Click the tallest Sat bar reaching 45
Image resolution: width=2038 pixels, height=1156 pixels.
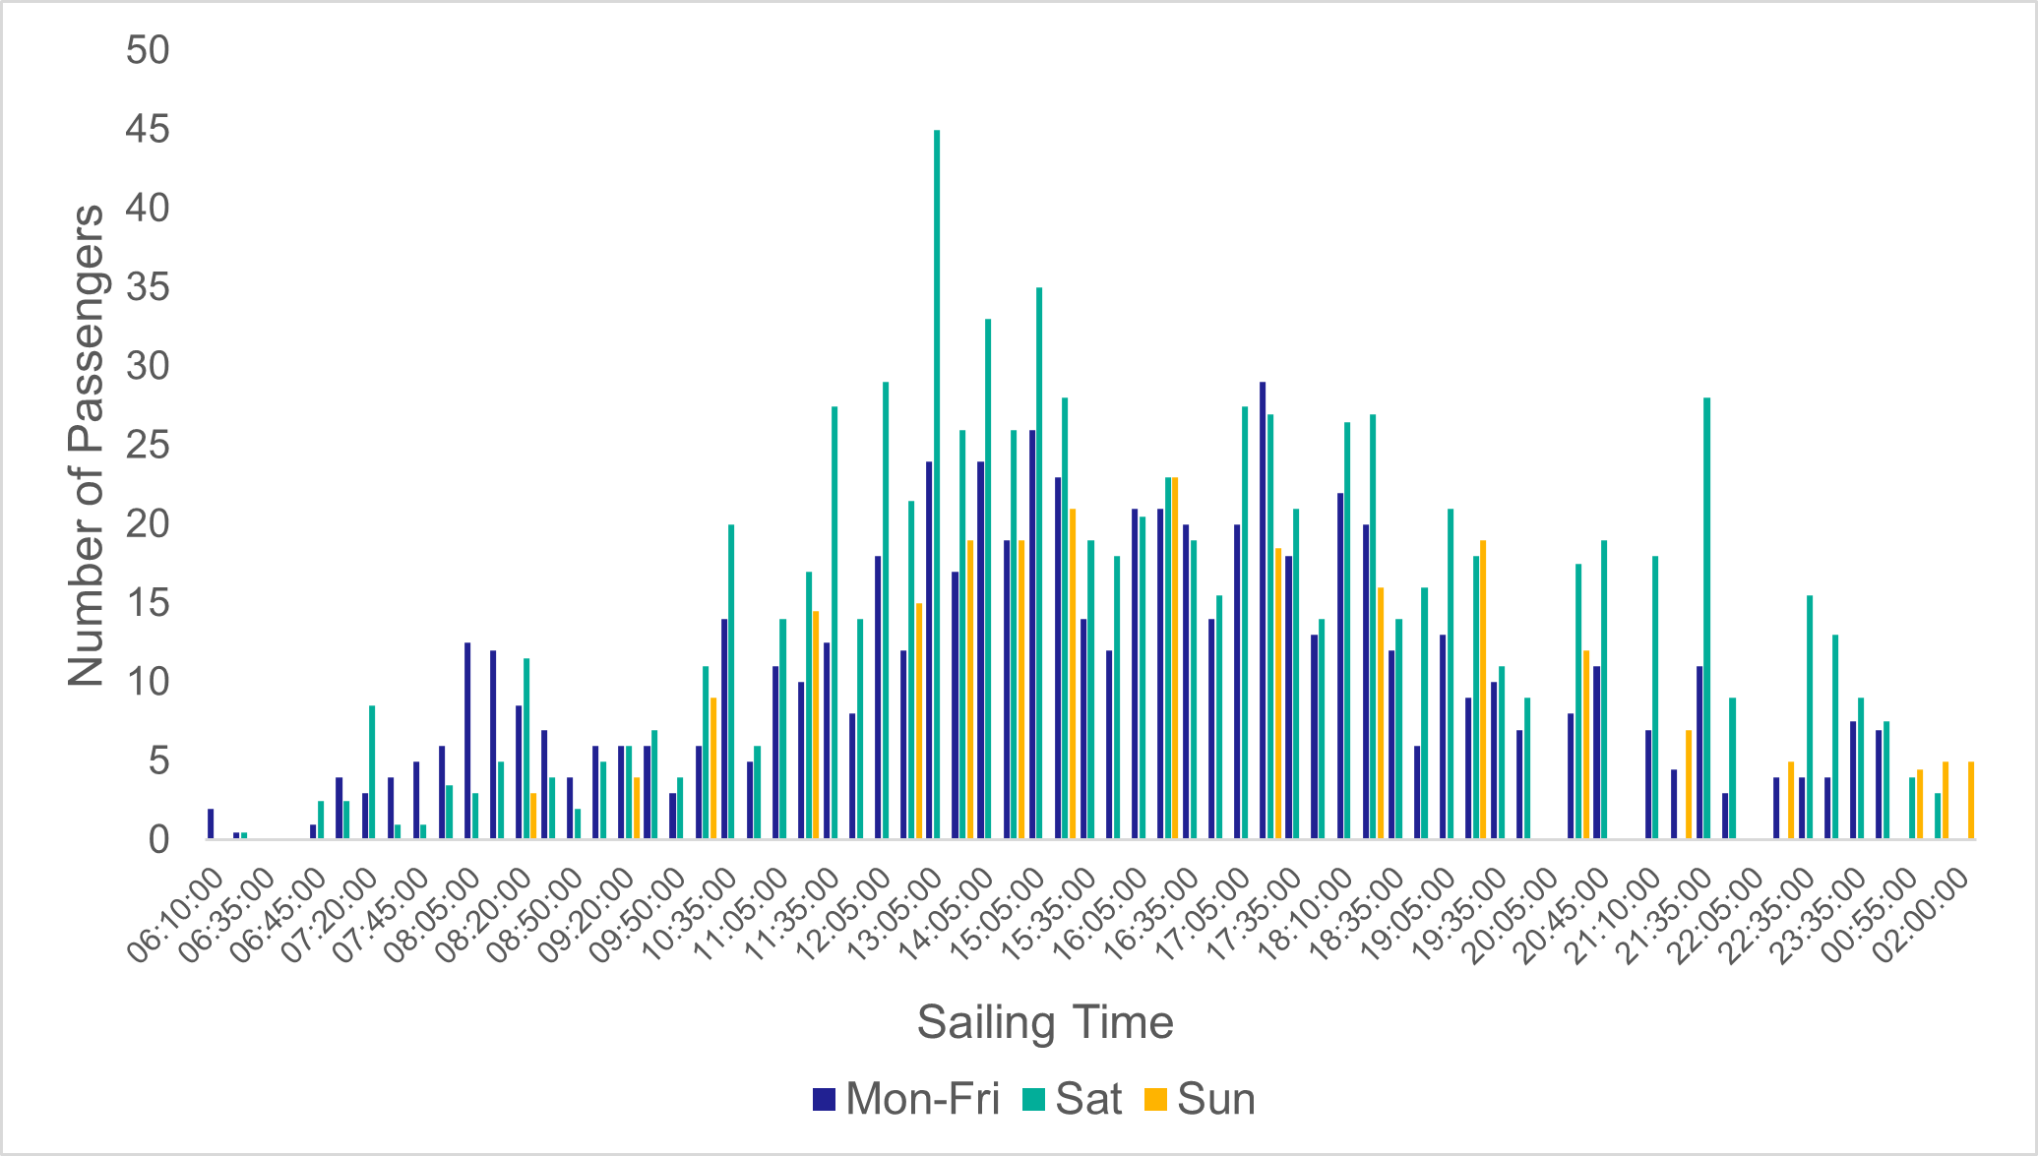tap(937, 484)
